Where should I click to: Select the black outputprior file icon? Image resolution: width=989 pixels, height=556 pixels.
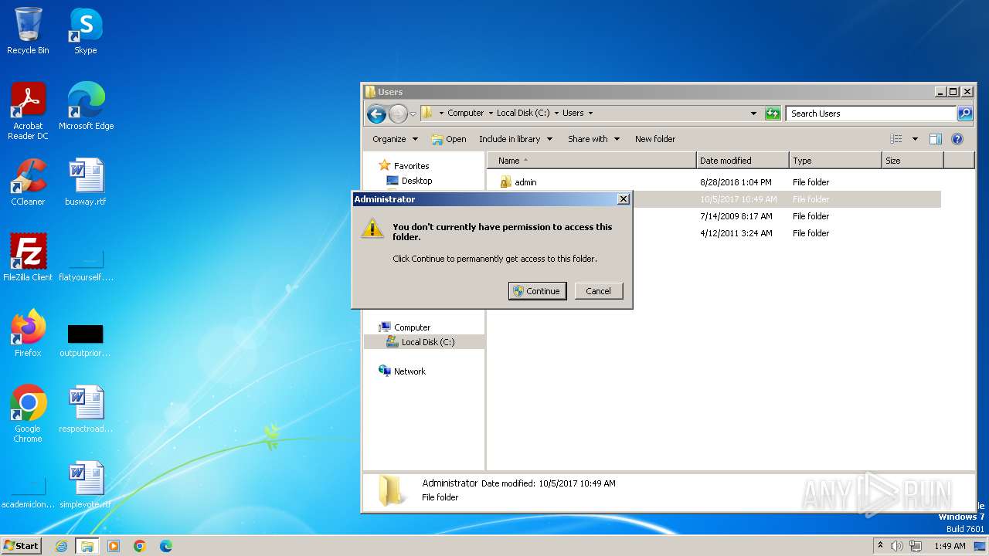(86, 334)
